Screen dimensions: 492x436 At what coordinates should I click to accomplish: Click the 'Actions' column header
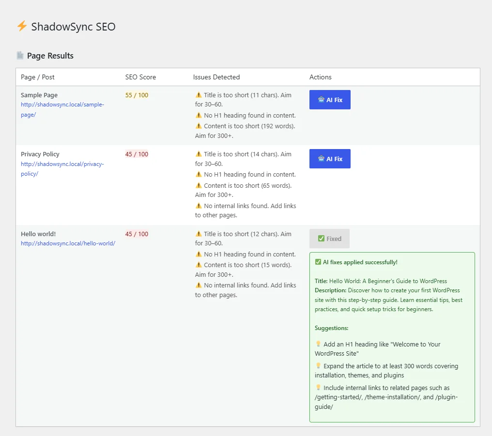321,77
